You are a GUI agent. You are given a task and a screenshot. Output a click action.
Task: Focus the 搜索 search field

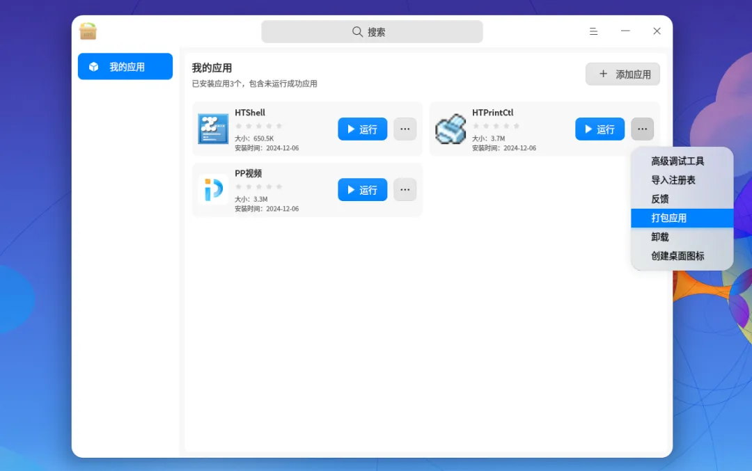(372, 31)
